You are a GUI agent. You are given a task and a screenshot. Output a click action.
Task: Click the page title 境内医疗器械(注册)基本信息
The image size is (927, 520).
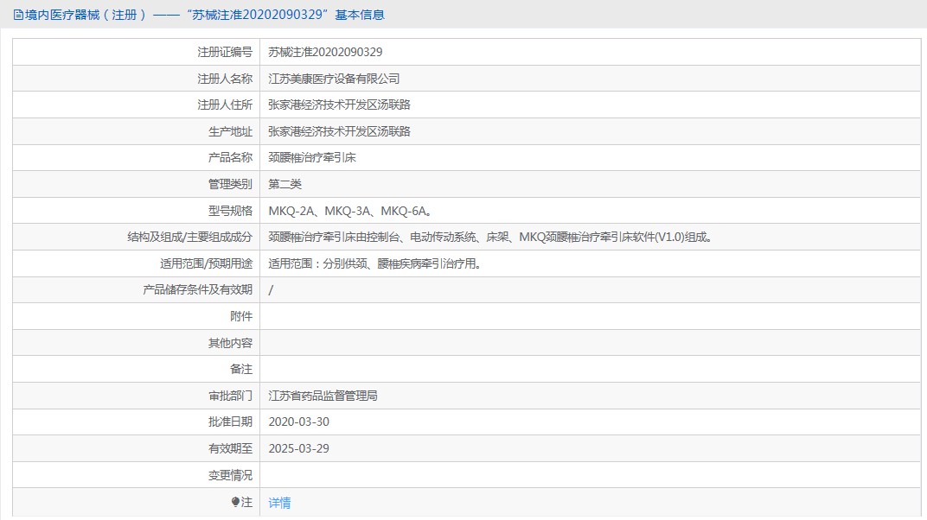coord(205,15)
